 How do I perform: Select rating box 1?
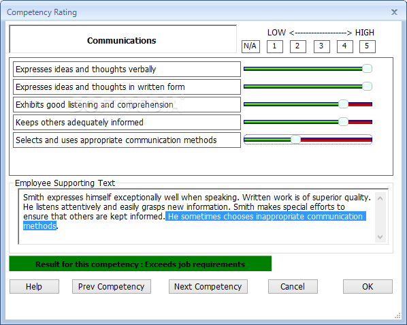click(x=274, y=46)
